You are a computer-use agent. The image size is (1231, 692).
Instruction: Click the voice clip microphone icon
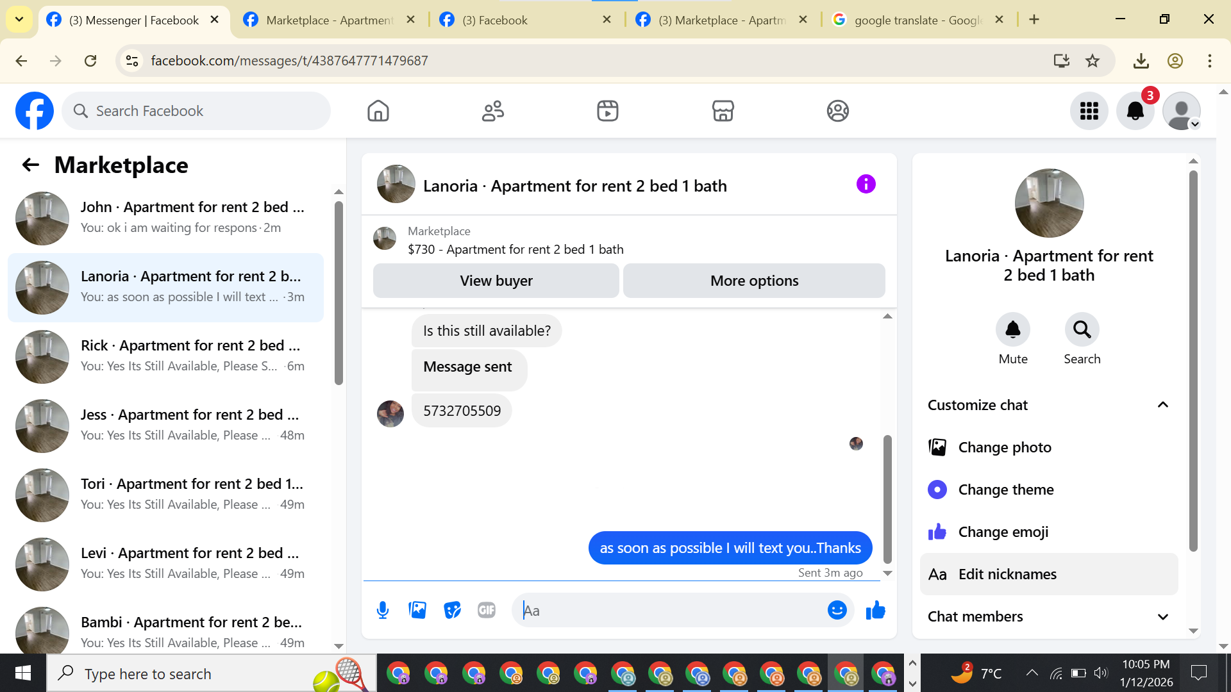(x=383, y=611)
